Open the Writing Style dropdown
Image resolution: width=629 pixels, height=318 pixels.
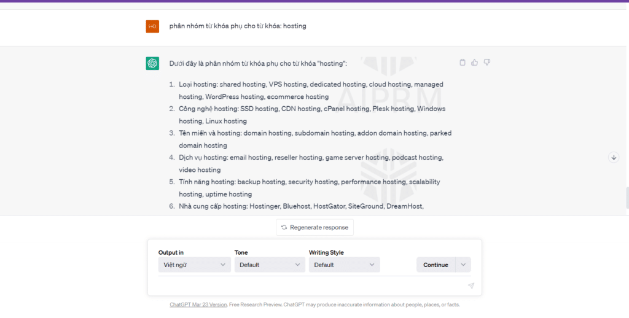[x=344, y=265]
